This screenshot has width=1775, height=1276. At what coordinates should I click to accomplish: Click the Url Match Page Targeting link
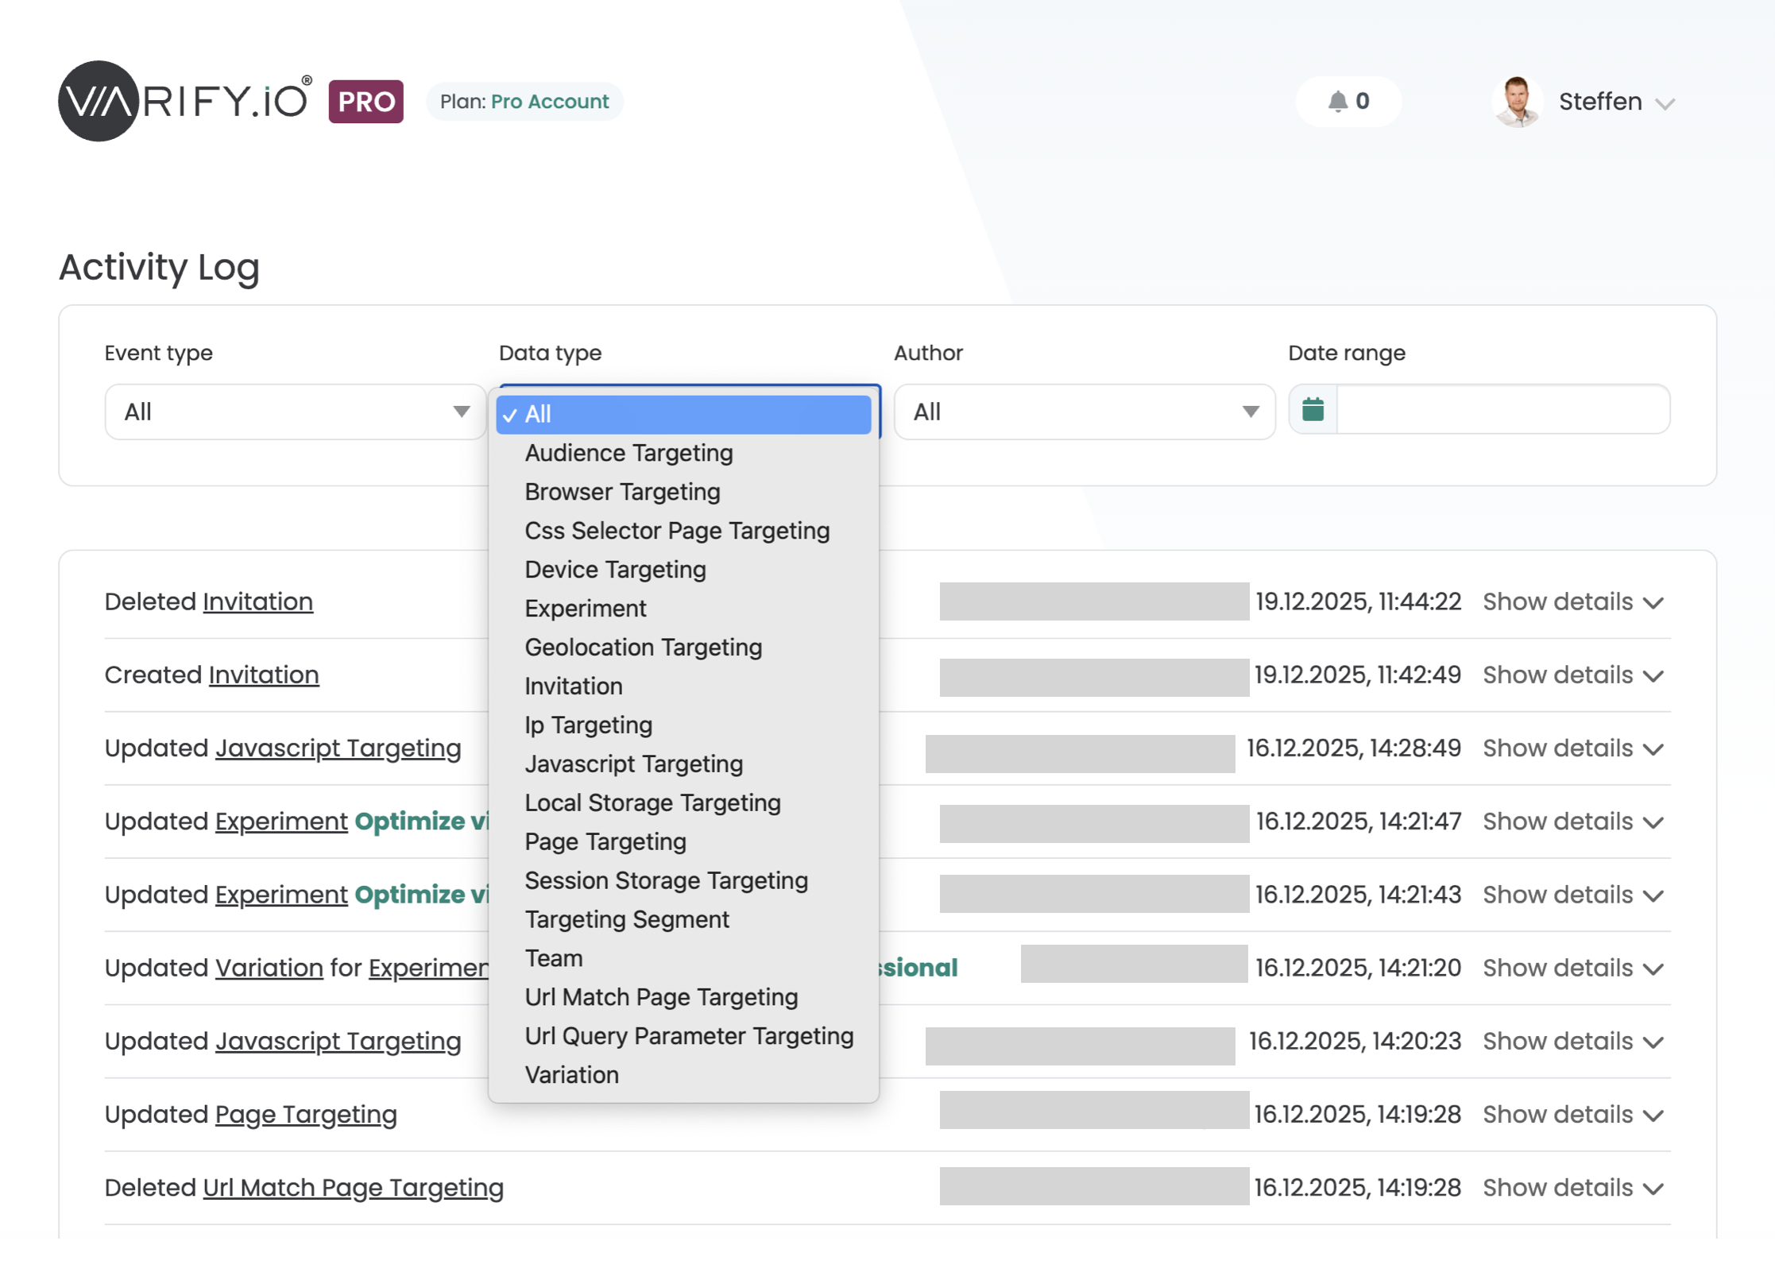[x=353, y=1188]
